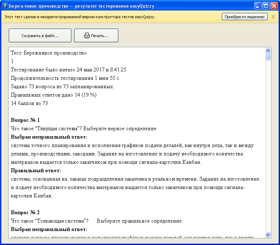Screen dimensions: 280x245
Task: Click Выбран неправильный ответ under Вопрос № 2
Action: click(49, 229)
